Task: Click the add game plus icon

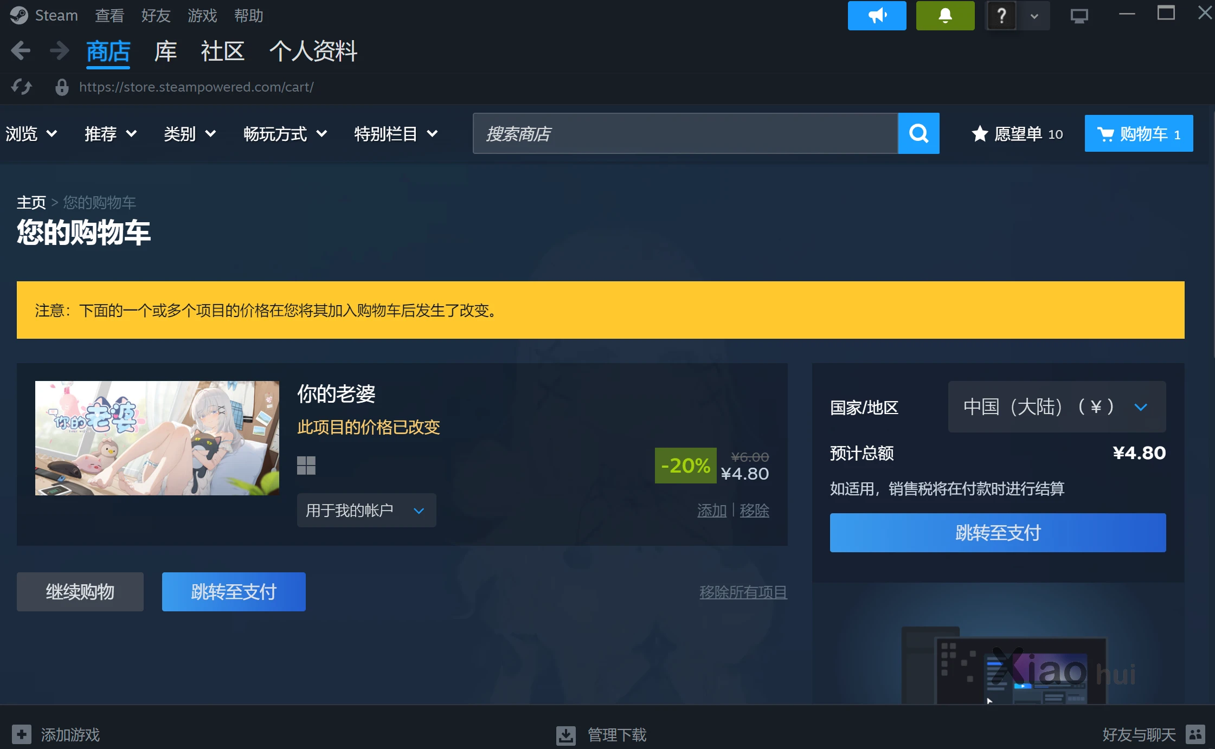Action: point(22,734)
